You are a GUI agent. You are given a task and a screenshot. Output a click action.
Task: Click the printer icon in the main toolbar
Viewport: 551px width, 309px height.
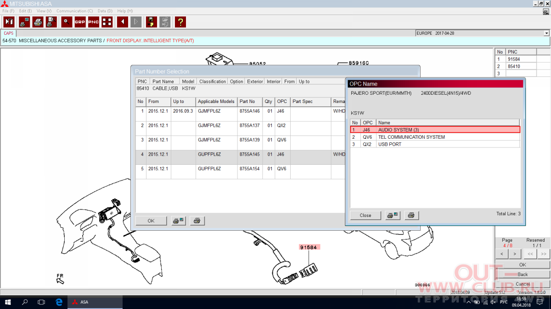[x=38, y=22]
